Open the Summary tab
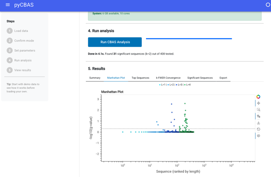271x177 pixels. 95,78
